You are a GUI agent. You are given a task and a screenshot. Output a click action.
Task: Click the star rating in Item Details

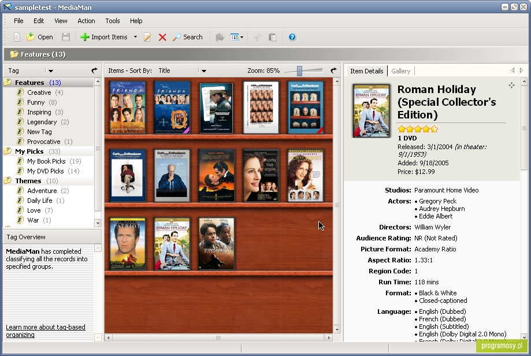[x=418, y=129]
